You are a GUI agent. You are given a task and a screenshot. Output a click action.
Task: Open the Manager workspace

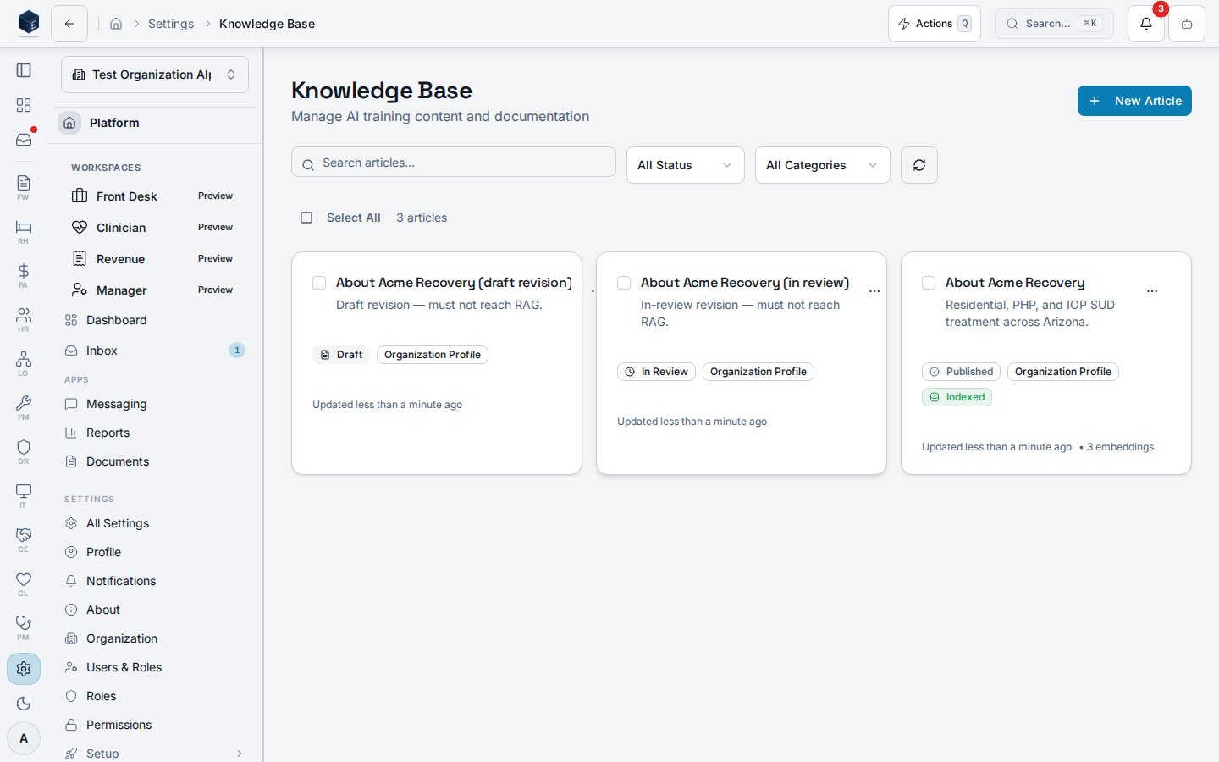(155, 290)
